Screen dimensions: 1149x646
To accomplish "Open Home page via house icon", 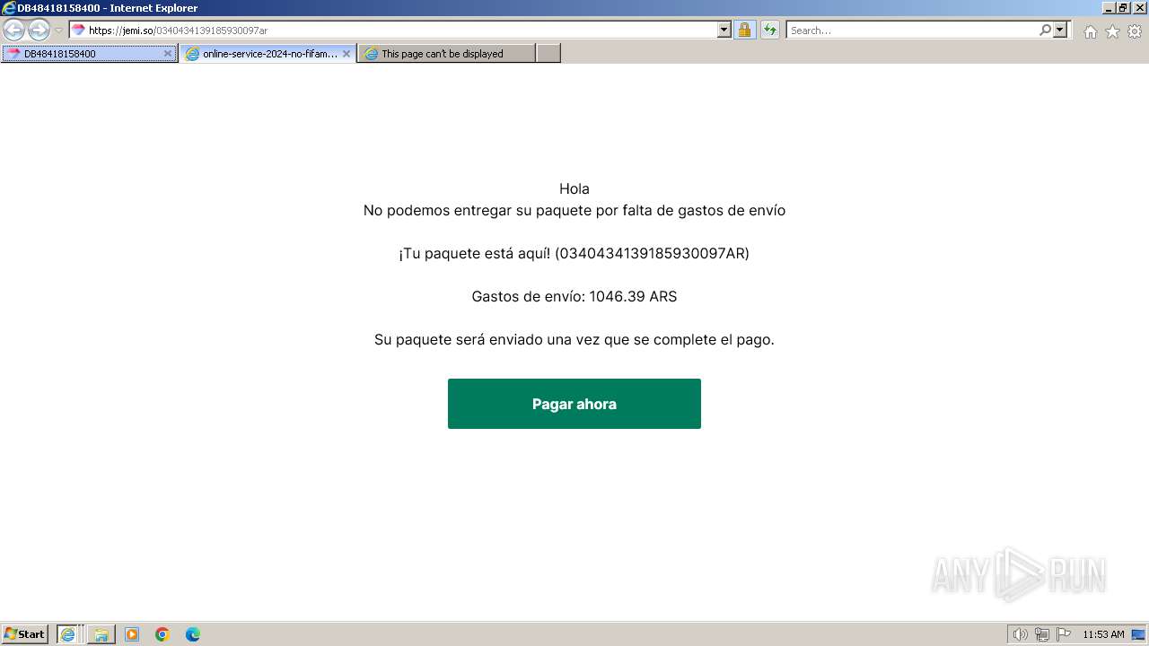I will [1090, 31].
